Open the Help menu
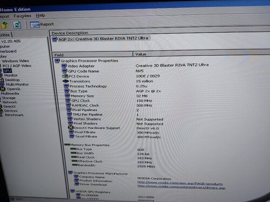This screenshot has width=270, height=202. 40,16
